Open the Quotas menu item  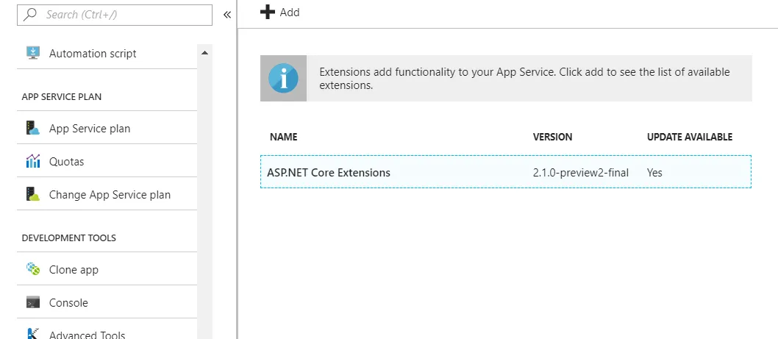pyautogui.click(x=67, y=162)
